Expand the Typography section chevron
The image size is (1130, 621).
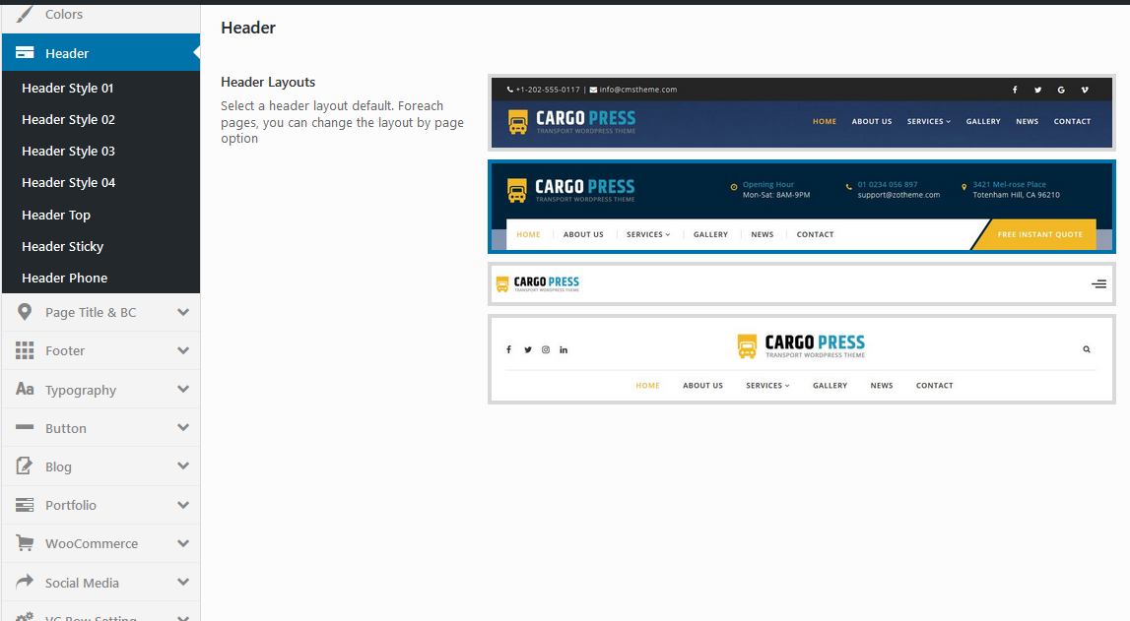[183, 390]
